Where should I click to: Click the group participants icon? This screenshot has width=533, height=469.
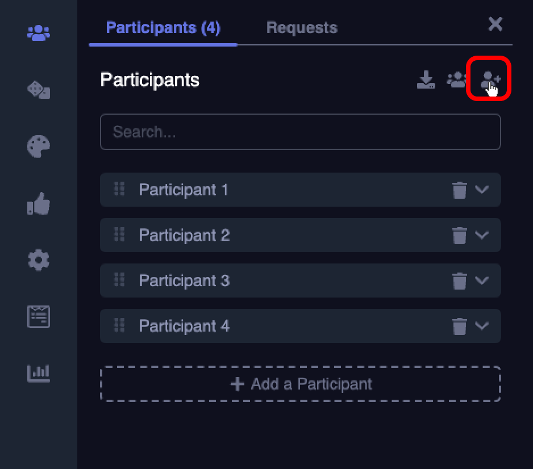[457, 80]
